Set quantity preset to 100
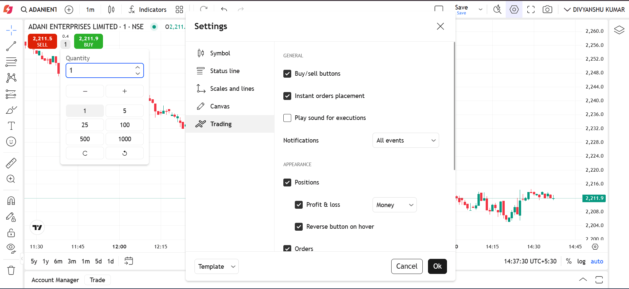Viewport: 629px width, 289px height. coord(125,125)
